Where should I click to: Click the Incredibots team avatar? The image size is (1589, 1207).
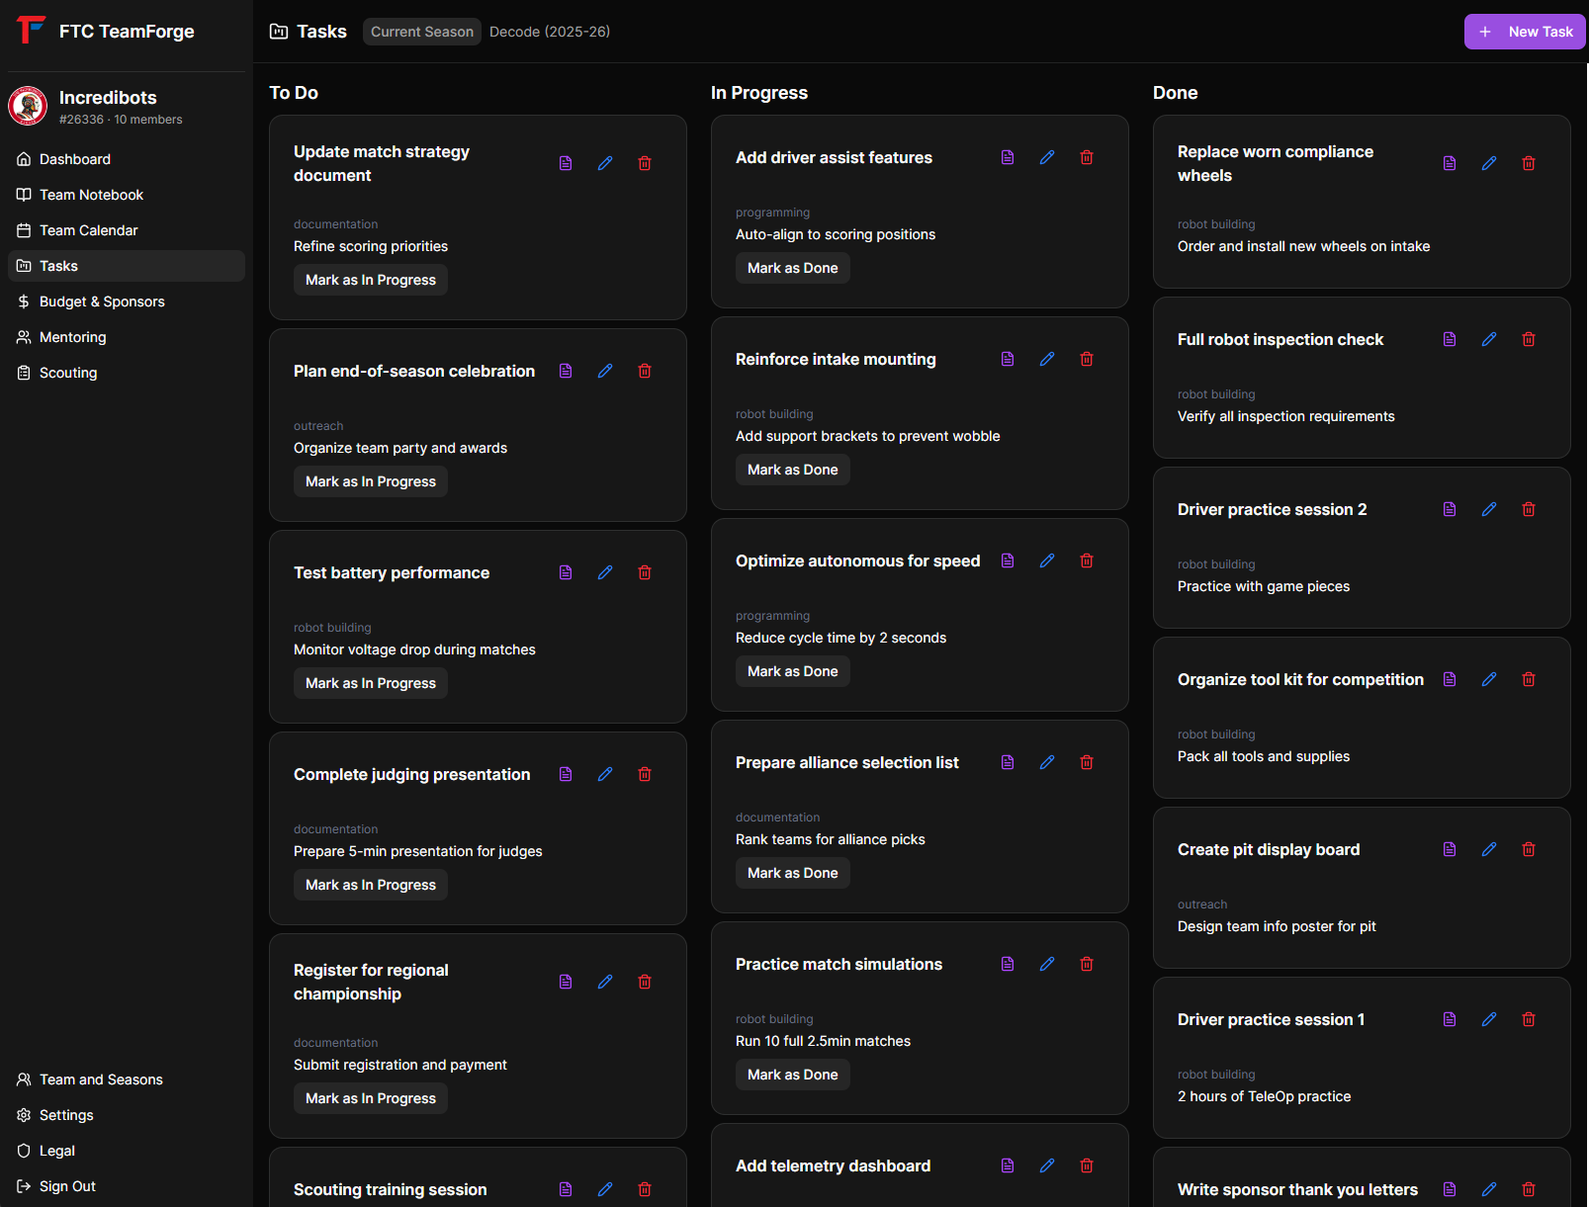click(27, 105)
